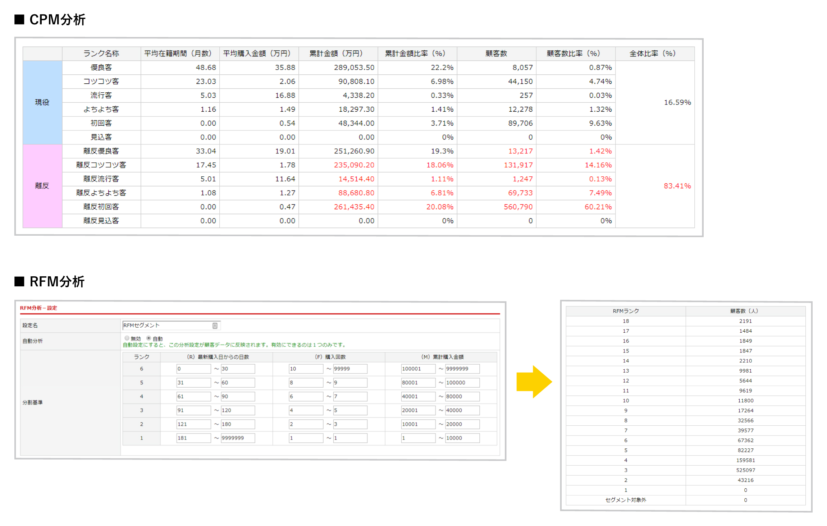
Task: Click rank 4 recency start field (61)
Action: [193, 397]
